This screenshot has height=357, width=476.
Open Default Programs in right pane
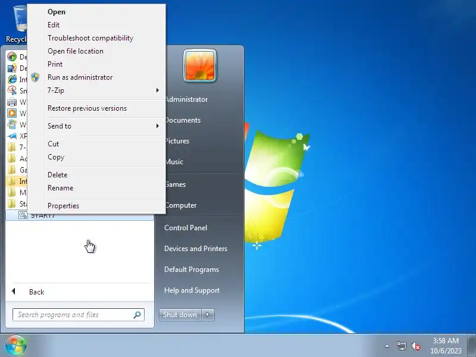(192, 270)
